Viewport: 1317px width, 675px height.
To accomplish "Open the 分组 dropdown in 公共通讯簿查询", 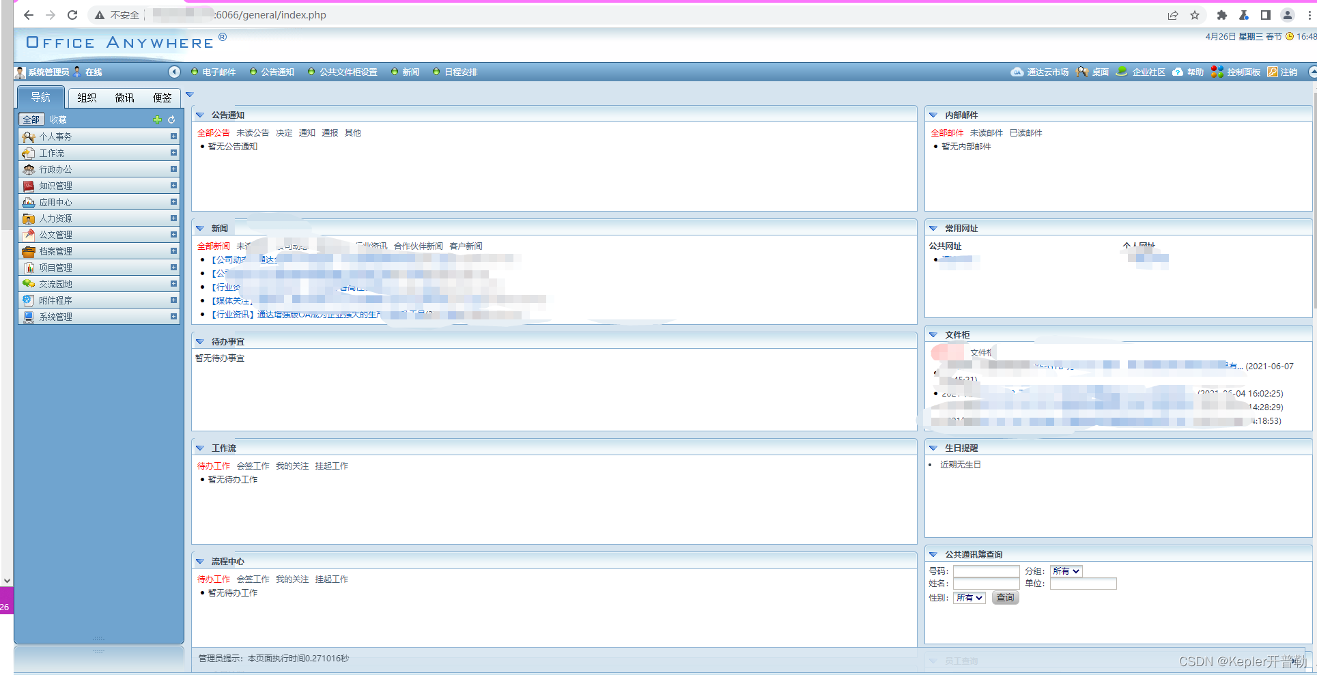I will click(1065, 571).
